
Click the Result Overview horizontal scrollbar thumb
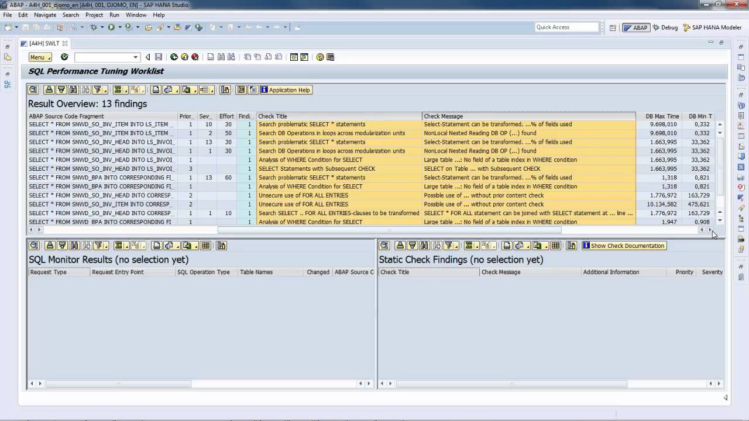(390, 230)
